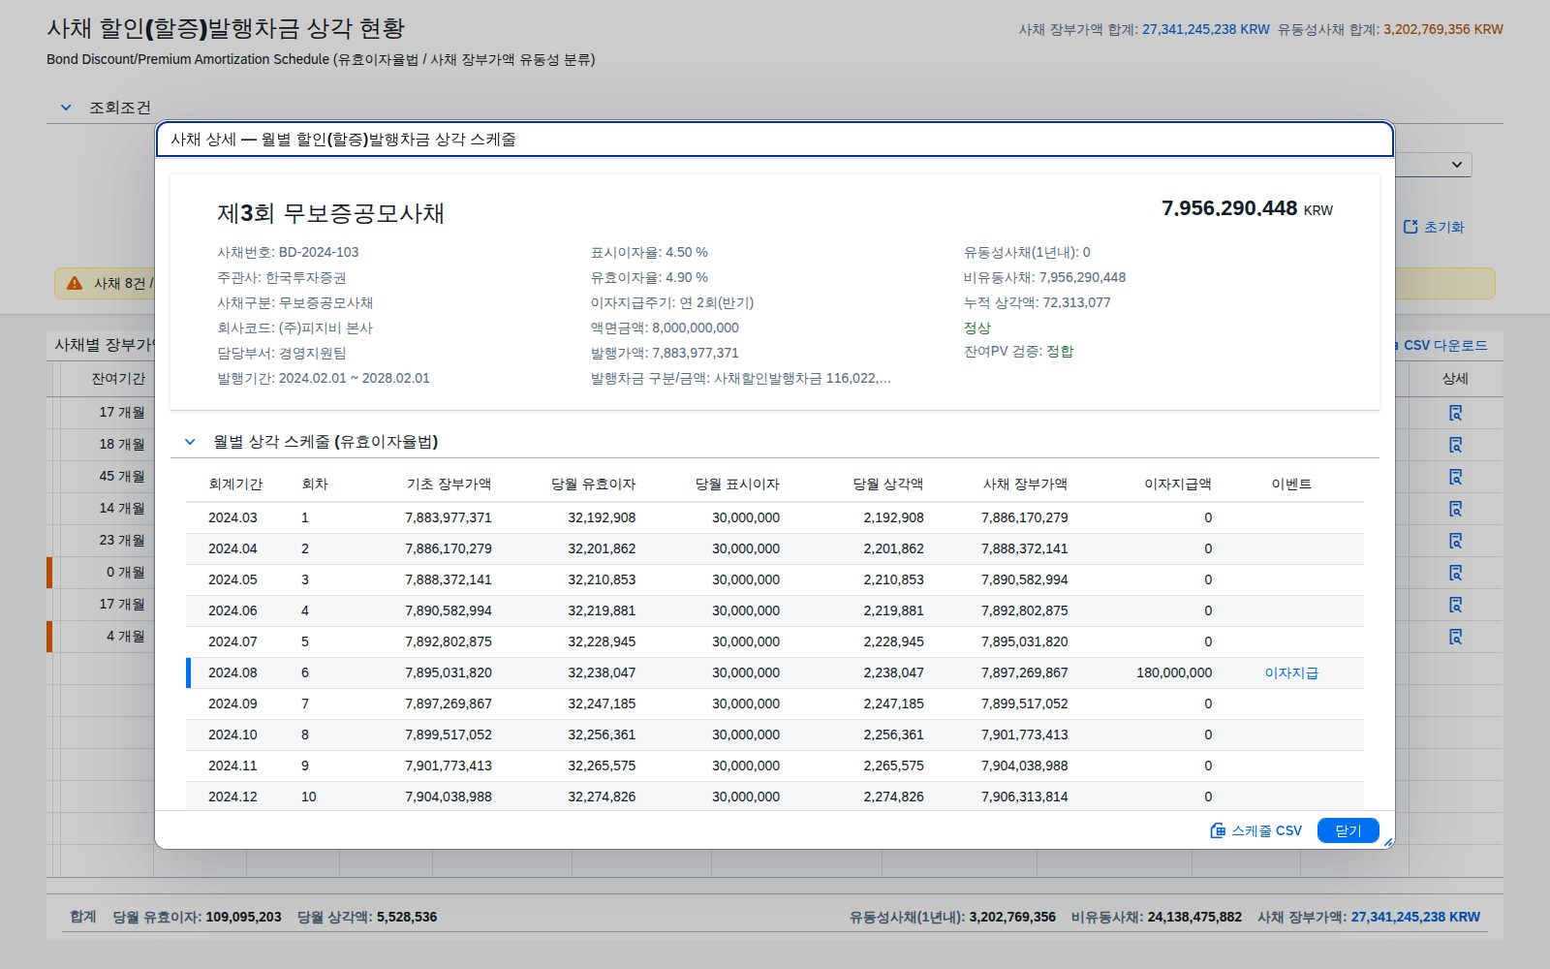Click the 누적 상각액: 72,313,077 field
Viewport: 1550px width, 969px height.
(x=1038, y=302)
